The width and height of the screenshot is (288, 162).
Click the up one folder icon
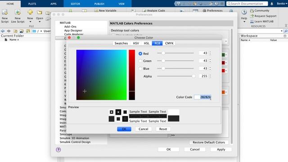15,31
